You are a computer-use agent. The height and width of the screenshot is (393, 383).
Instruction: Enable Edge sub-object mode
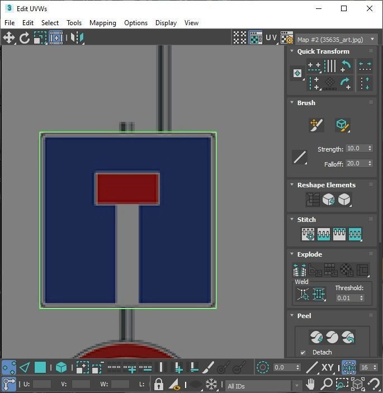(x=25, y=368)
